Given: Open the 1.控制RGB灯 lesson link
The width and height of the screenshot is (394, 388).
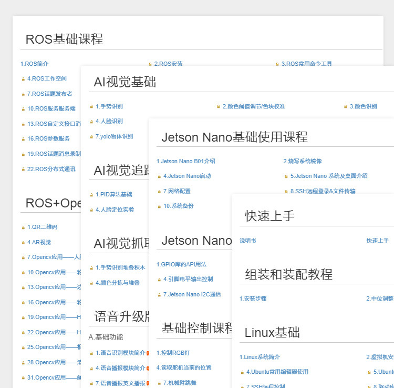Looking at the screenshot, I should point(173,353).
